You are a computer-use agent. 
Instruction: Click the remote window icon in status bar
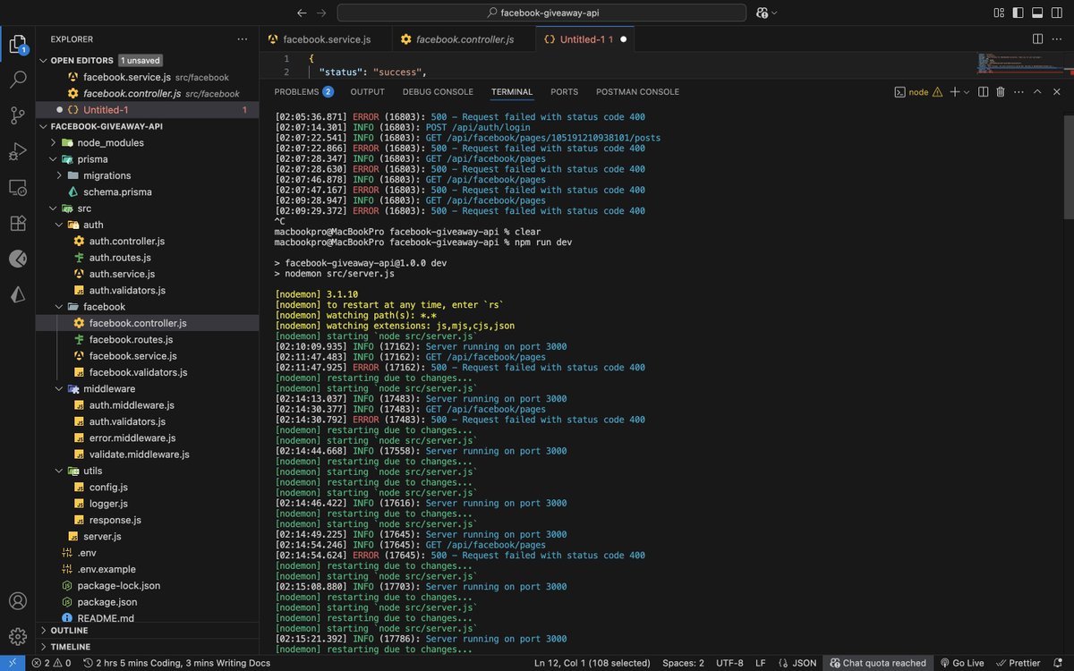click(x=13, y=663)
